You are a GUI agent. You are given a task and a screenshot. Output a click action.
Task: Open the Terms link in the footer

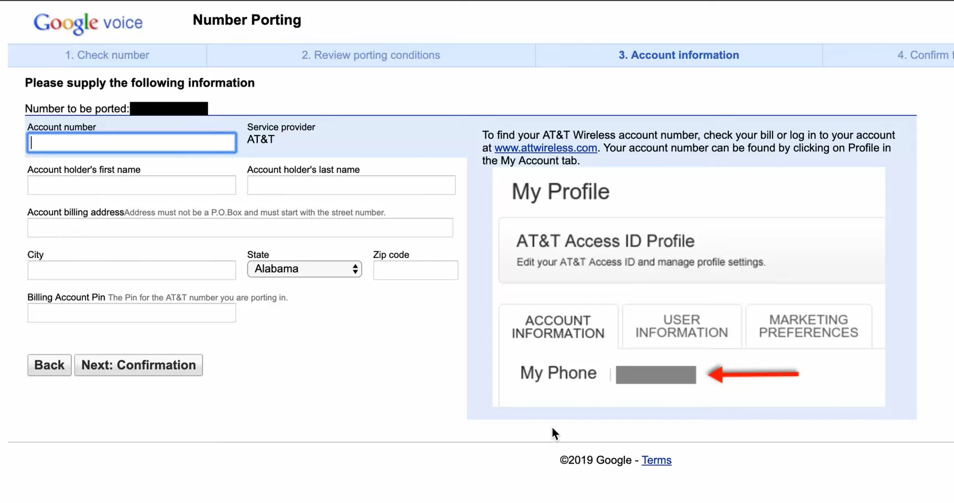coord(656,460)
